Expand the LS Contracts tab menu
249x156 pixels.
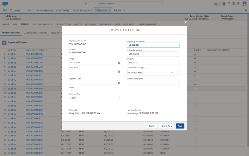pyautogui.click(x=109, y=10)
